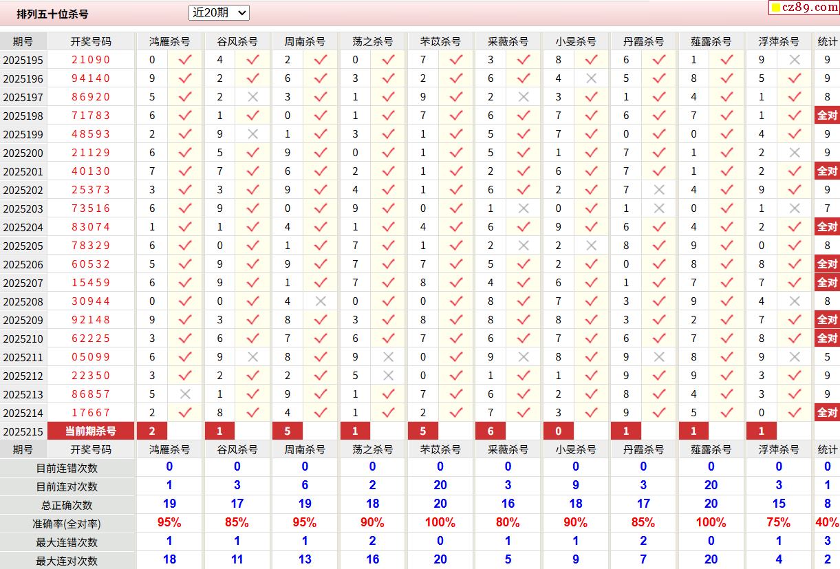Click the cross mark for 浮萍杀号 in row 2025200

point(795,153)
